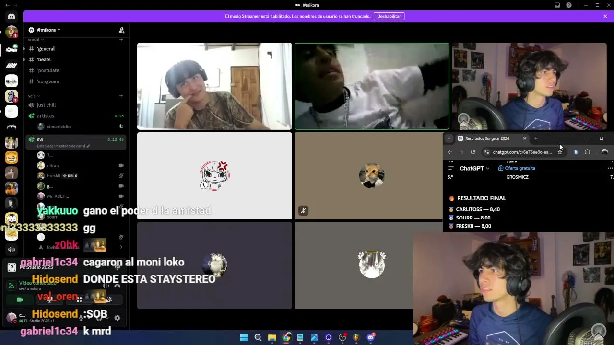This screenshot has height=345, width=614.
Task: Toggle the camera button in voice panel
Action: point(20,299)
